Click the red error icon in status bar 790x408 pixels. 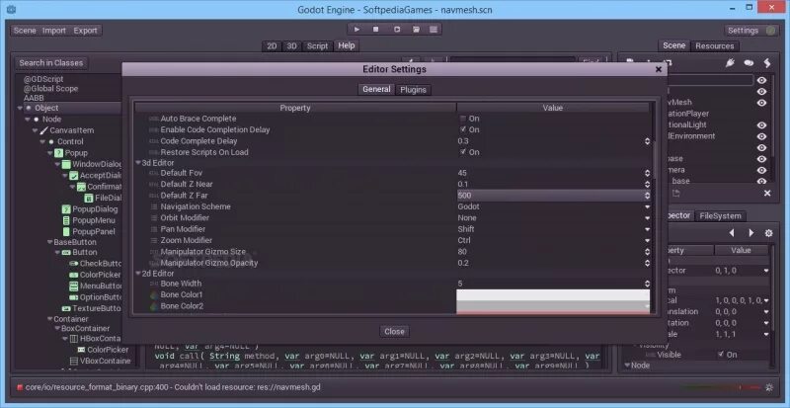[x=20, y=387]
